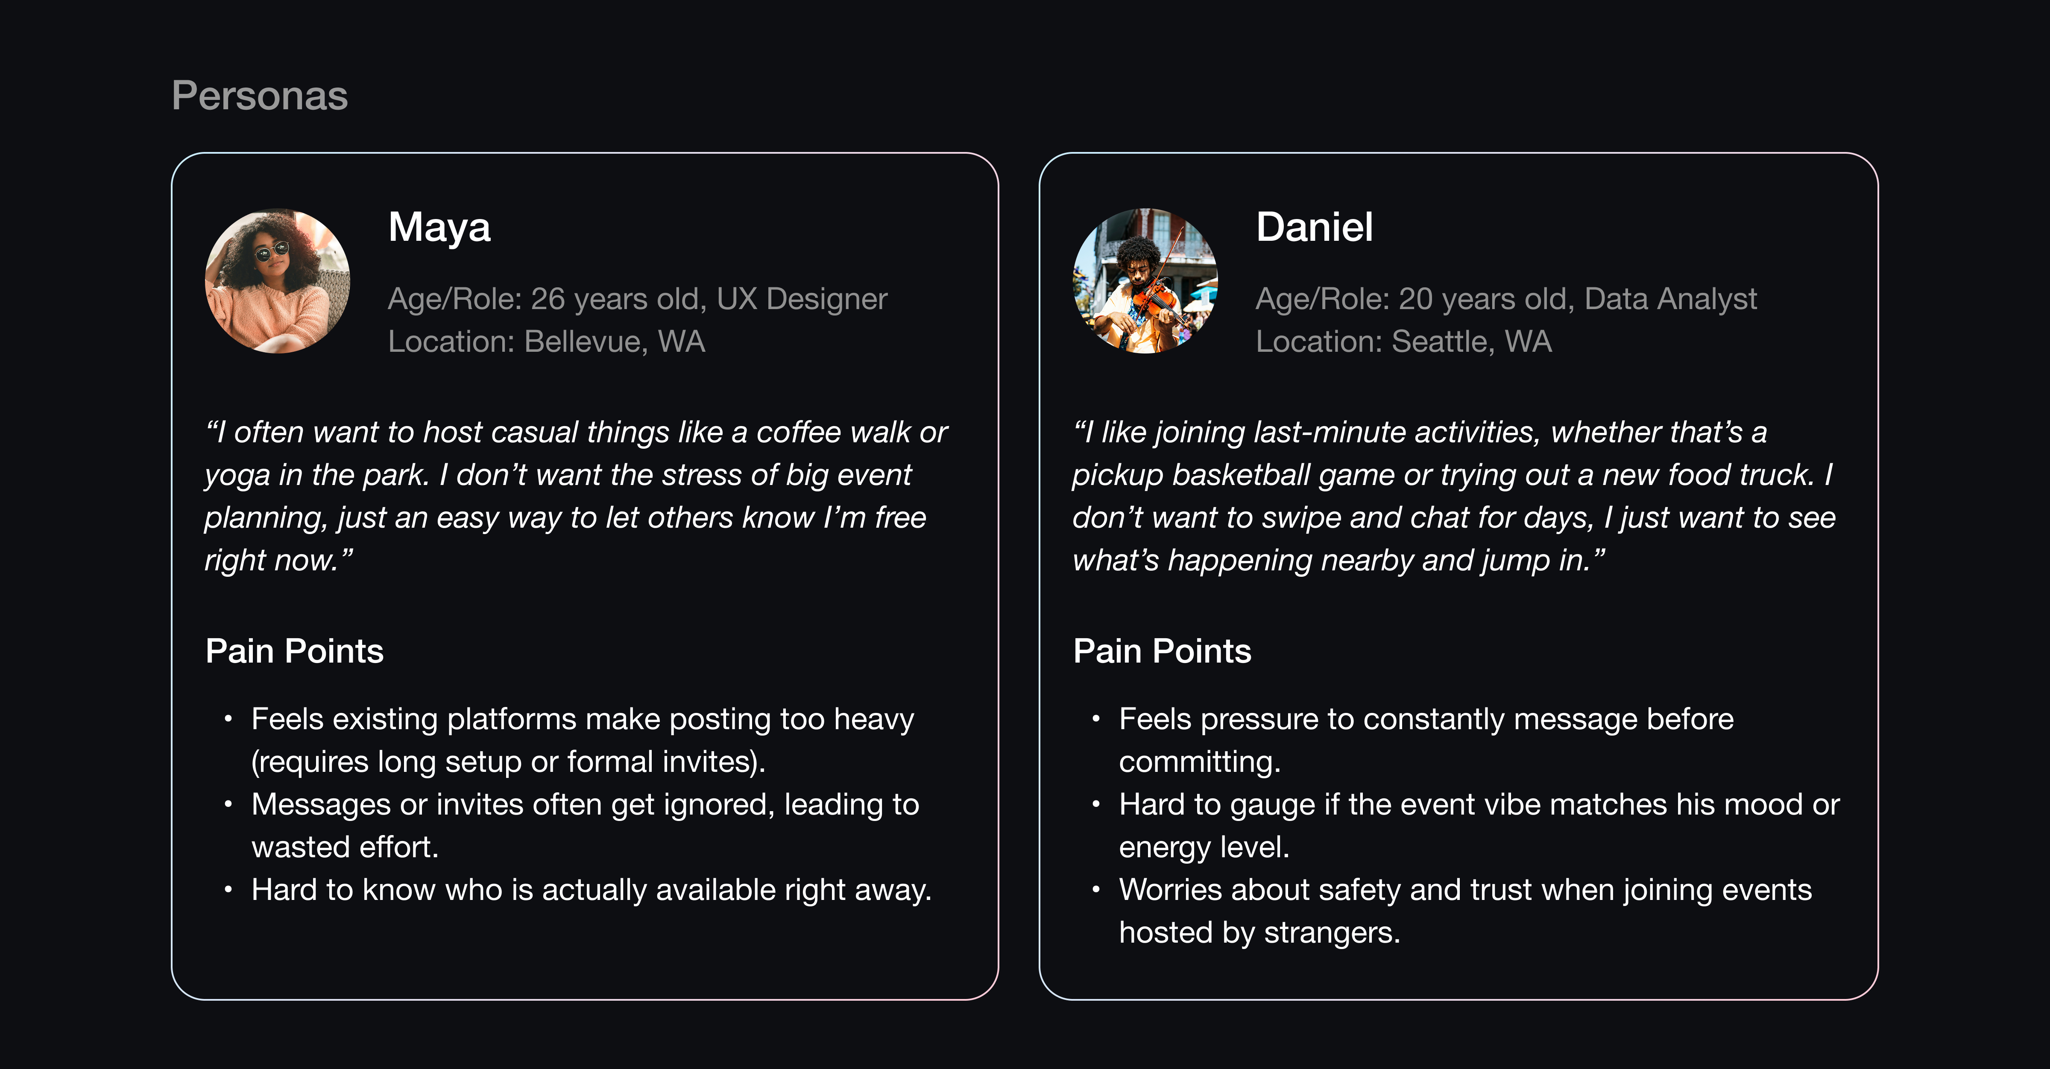This screenshot has height=1069, width=2050.
Task: Click Daniel's last-minute activities quote
Action: point(1453,496)
